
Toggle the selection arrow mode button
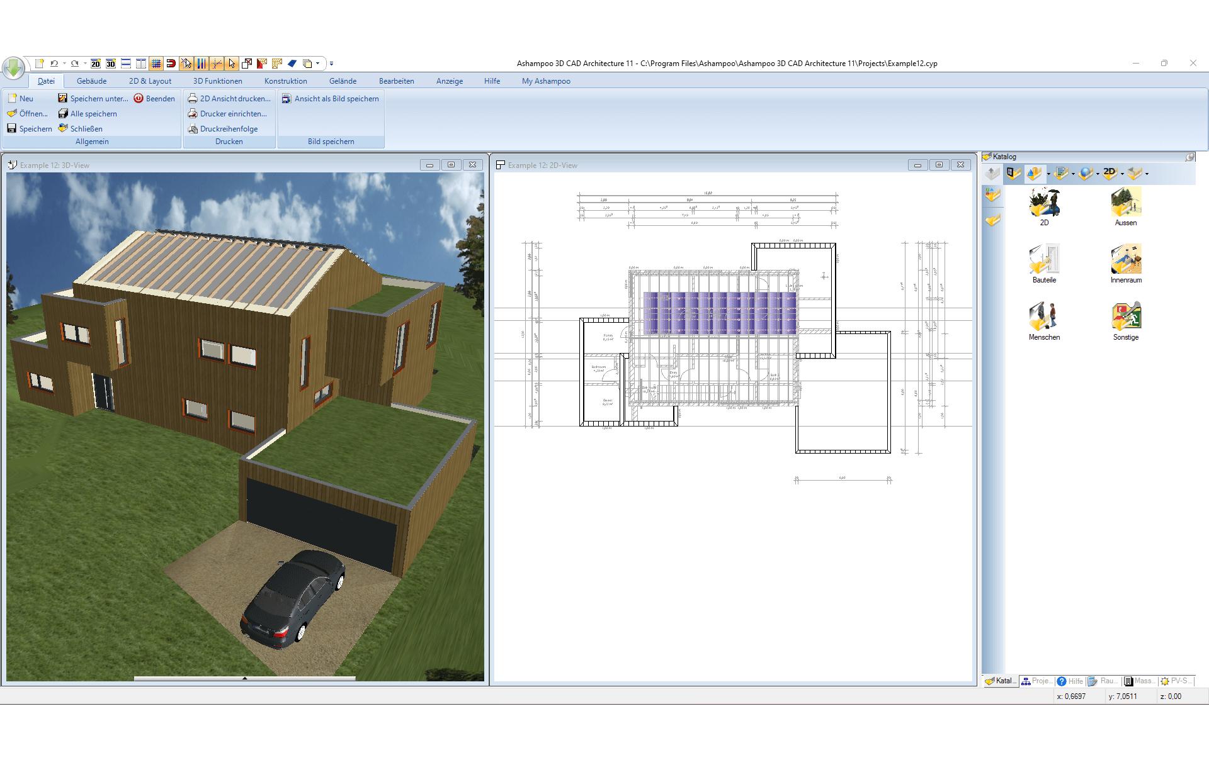tap(232, 64)
